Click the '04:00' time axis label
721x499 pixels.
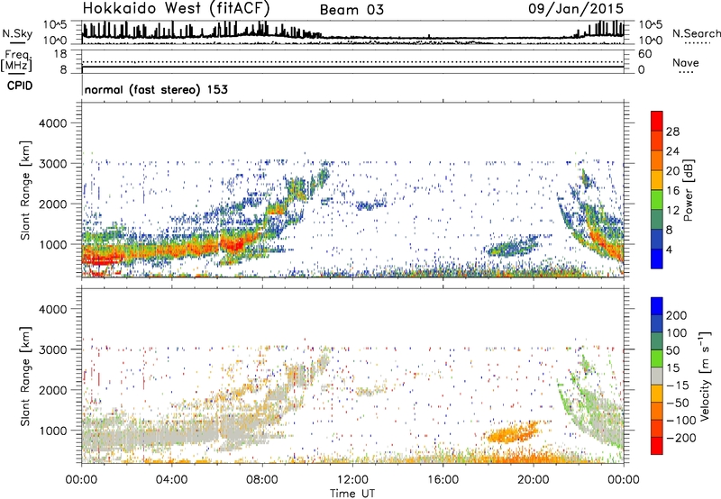tap(171, 480)
